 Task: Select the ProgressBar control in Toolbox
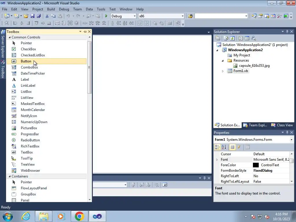coord(47,134)
